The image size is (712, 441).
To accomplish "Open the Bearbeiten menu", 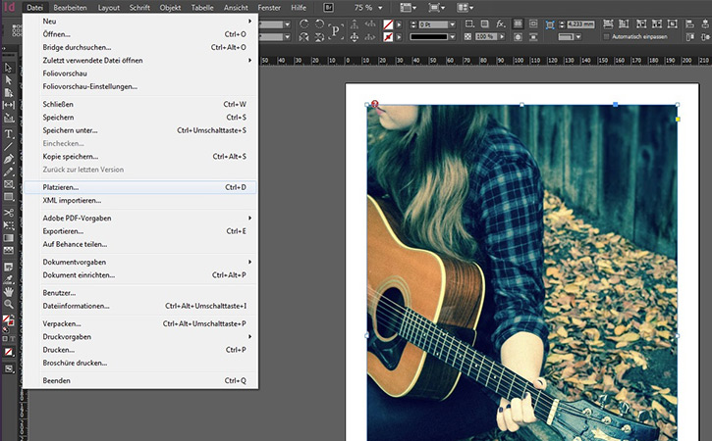I will (70, 8).
